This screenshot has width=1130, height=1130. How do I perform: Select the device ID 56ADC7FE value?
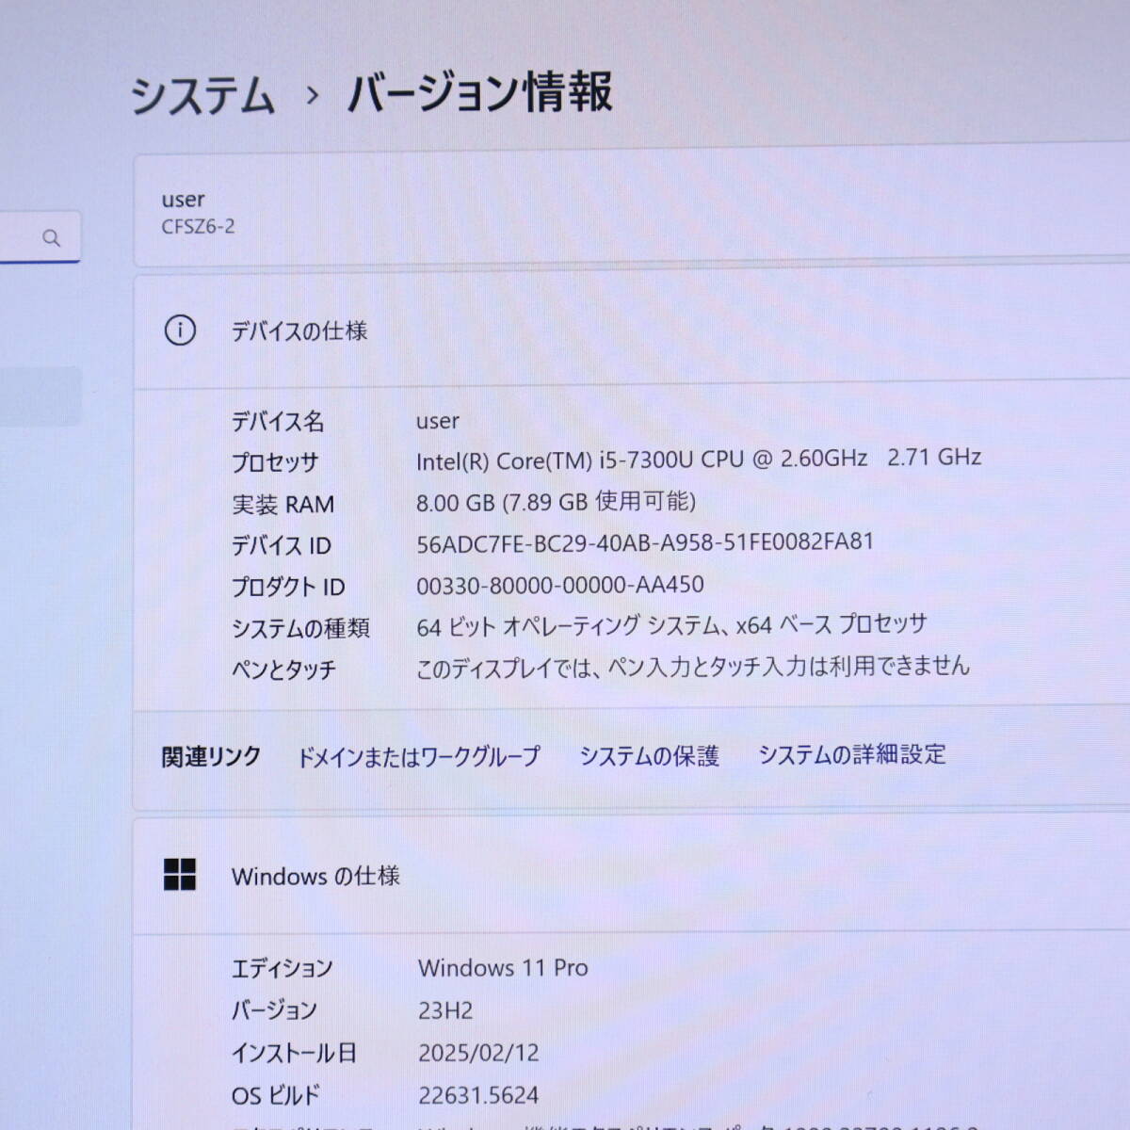pyautogui.click(x=645, y=542)
